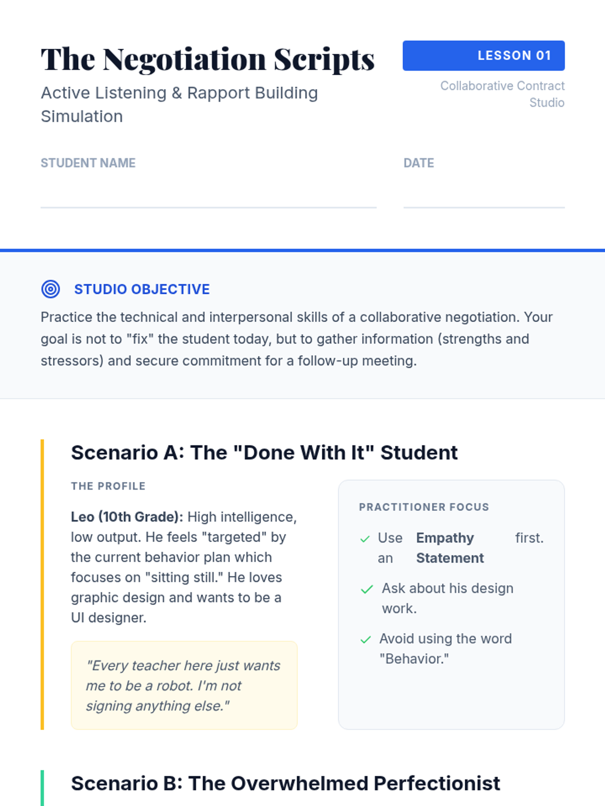
Task: Click the Scenario B heading
Action: [285, 783]
